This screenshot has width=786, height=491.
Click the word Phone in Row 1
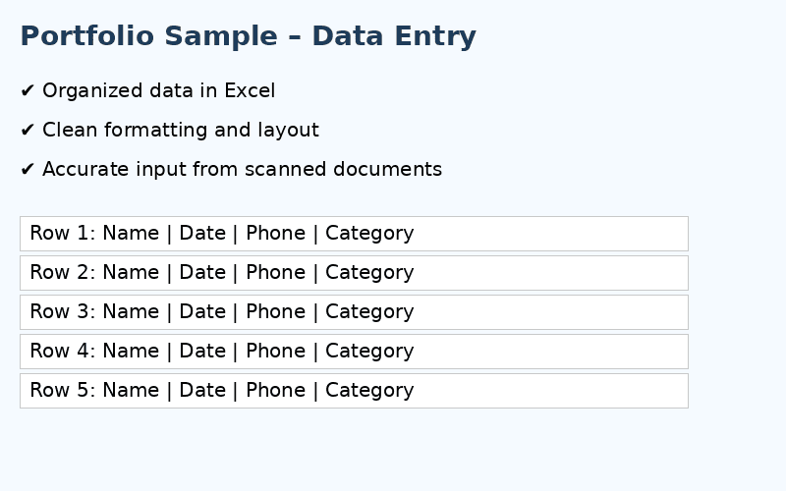point(276,233)
